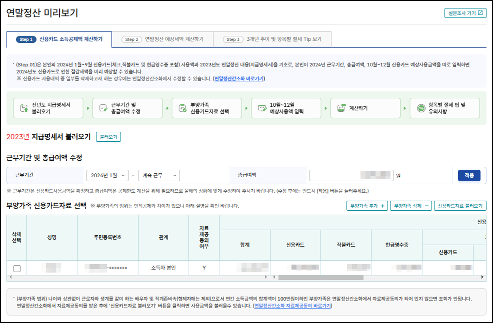Open the Step 3 절세 Tip 보기 tab

click(x=273, y=39)
